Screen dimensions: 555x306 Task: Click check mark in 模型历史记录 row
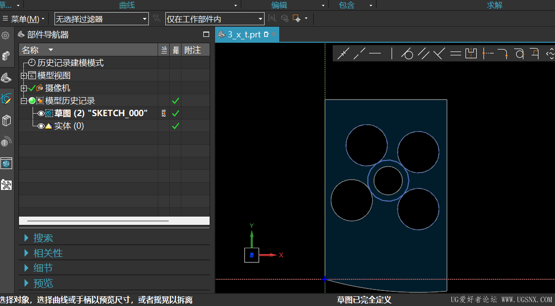[175, 101]
